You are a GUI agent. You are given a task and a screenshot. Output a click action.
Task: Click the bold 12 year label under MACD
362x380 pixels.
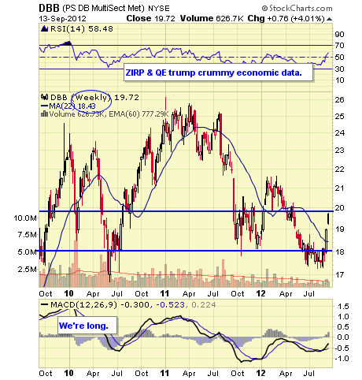click(x=260, y=373)
